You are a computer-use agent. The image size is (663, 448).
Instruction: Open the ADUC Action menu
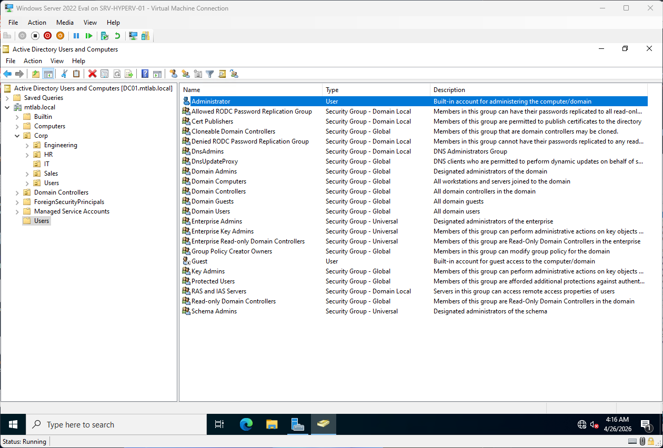pyautogui.click(x=33, y=61)
